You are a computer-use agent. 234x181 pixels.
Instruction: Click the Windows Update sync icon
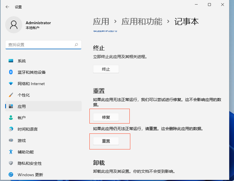[11, 174]
